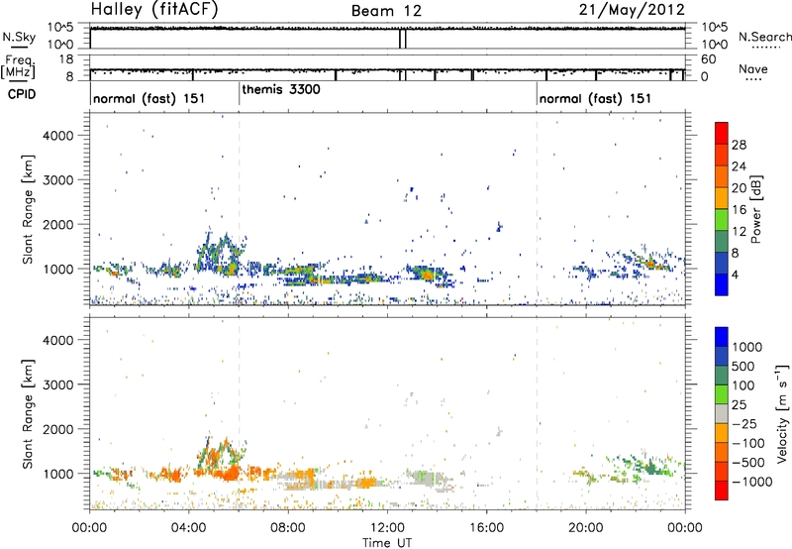Select the 20 label on Power scale
Image resolution: width=792 pixels, height=549 pixels.
[x=739, y=188]
